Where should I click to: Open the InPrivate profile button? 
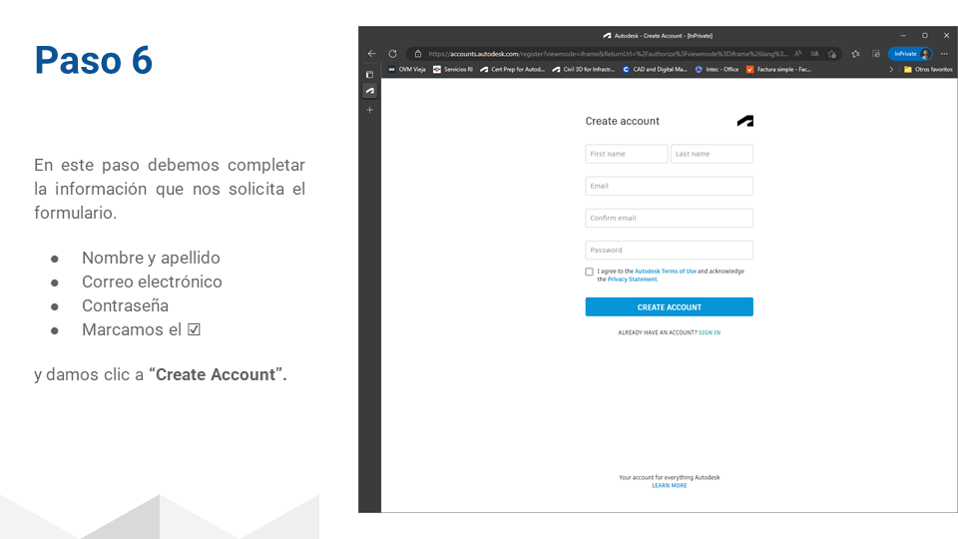coord(910,54)
